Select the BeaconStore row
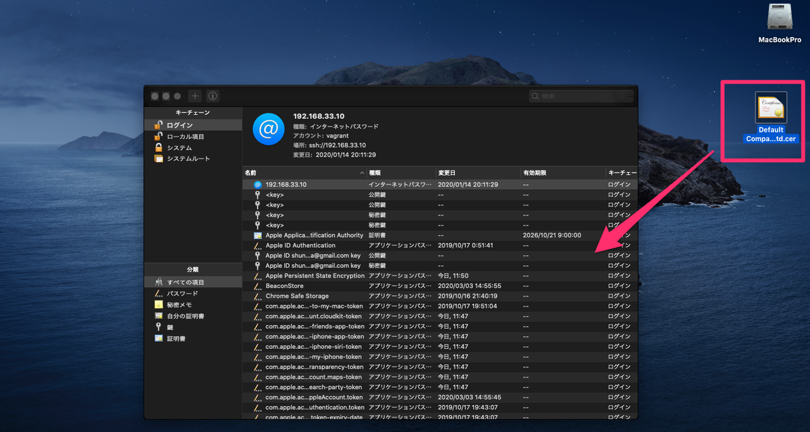Image resolution: width=810 pixels, height=432 pixels. (x=440, y=286)
